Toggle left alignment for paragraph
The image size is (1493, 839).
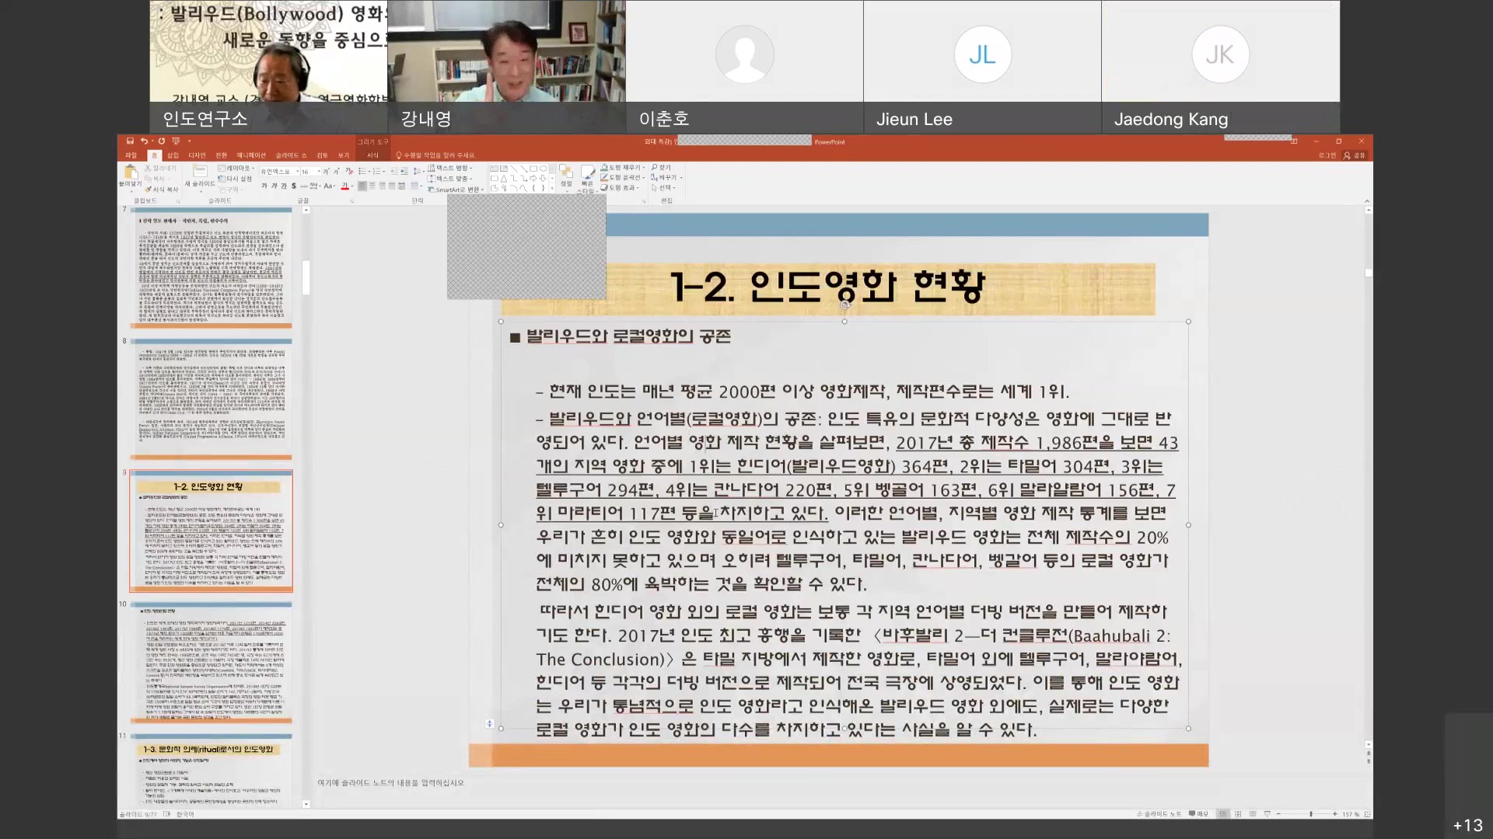[362, 186]
